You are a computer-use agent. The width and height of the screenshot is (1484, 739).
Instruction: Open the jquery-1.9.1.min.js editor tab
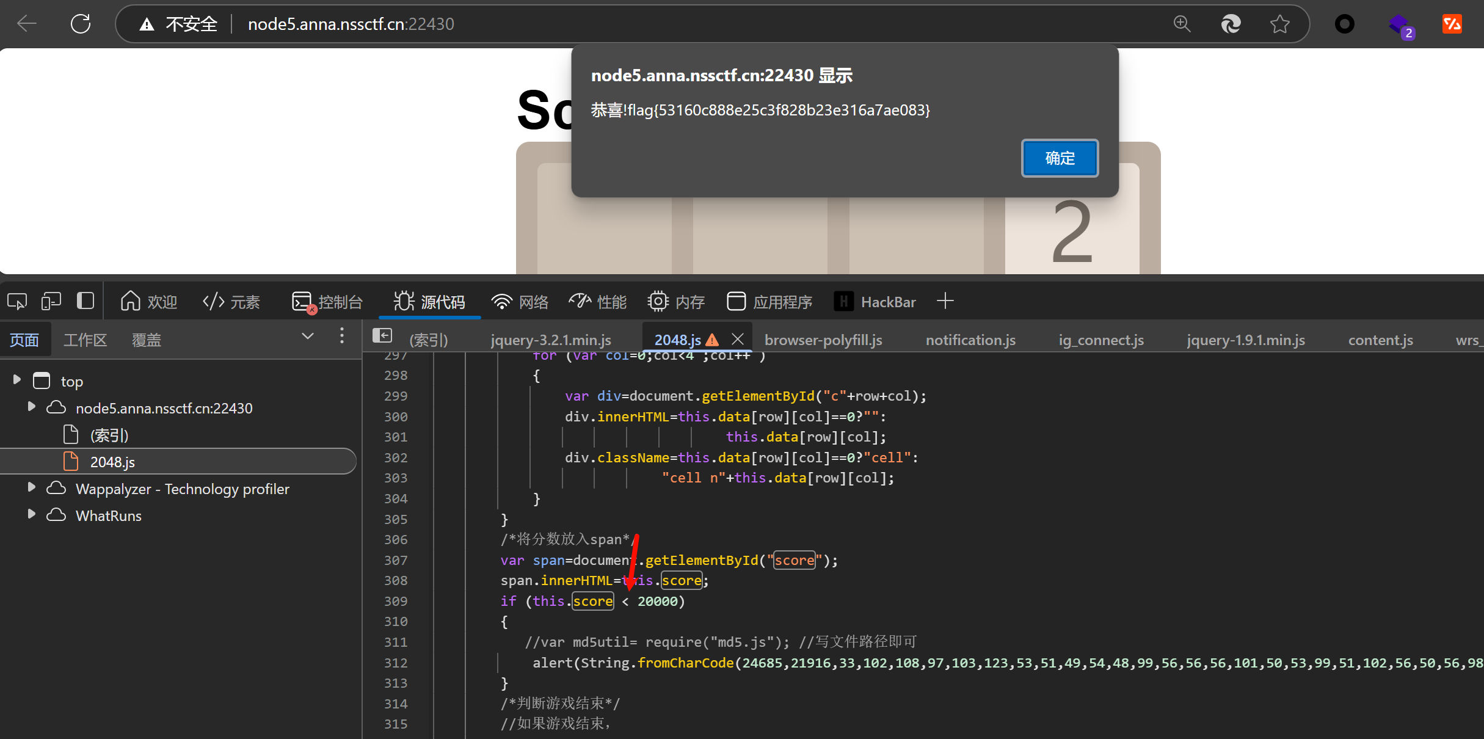tap(1246, 340)
